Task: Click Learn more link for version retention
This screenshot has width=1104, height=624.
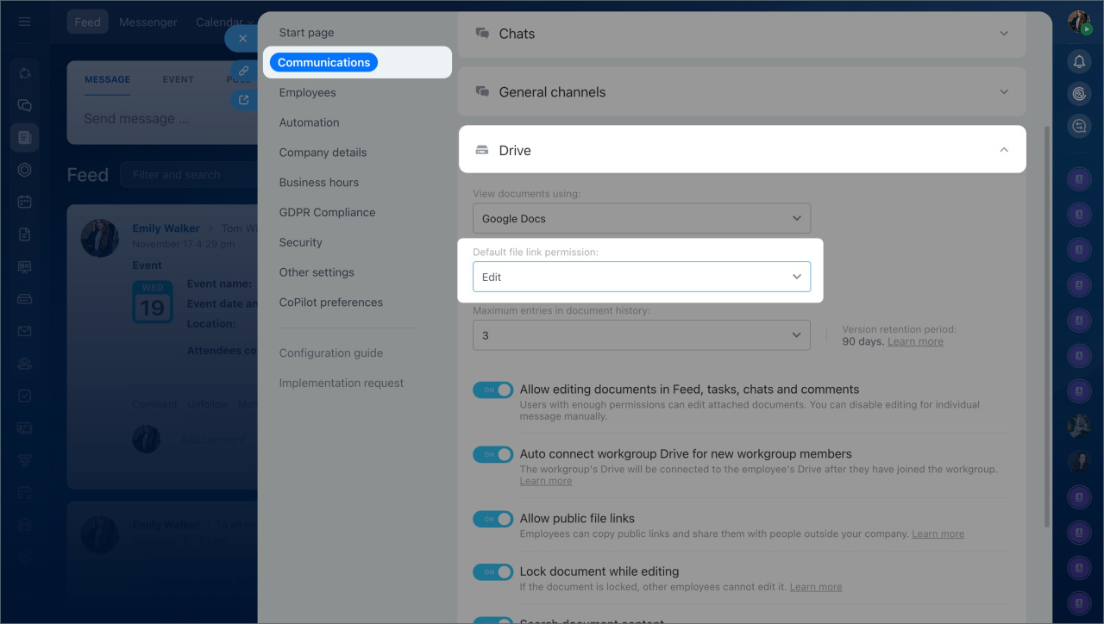Action: pyautogui.click(x=915, y=341)
